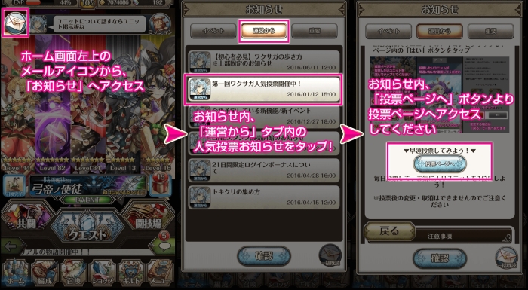528x290 pixels.
Task: Open the メニュー menu icon
Action: pos(160,273)
